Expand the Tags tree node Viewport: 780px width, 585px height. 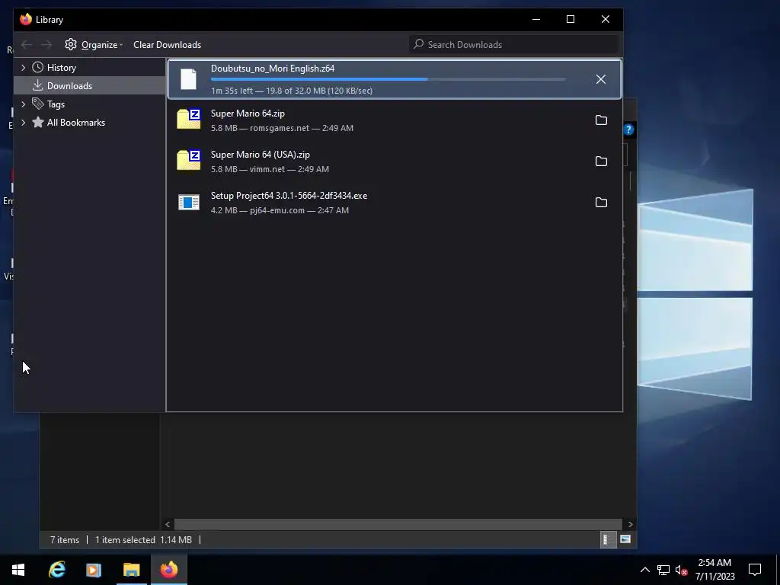click(x=23, y=104)
